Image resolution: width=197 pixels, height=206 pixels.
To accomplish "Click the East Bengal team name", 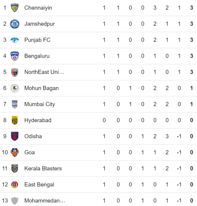I will 39,185.
